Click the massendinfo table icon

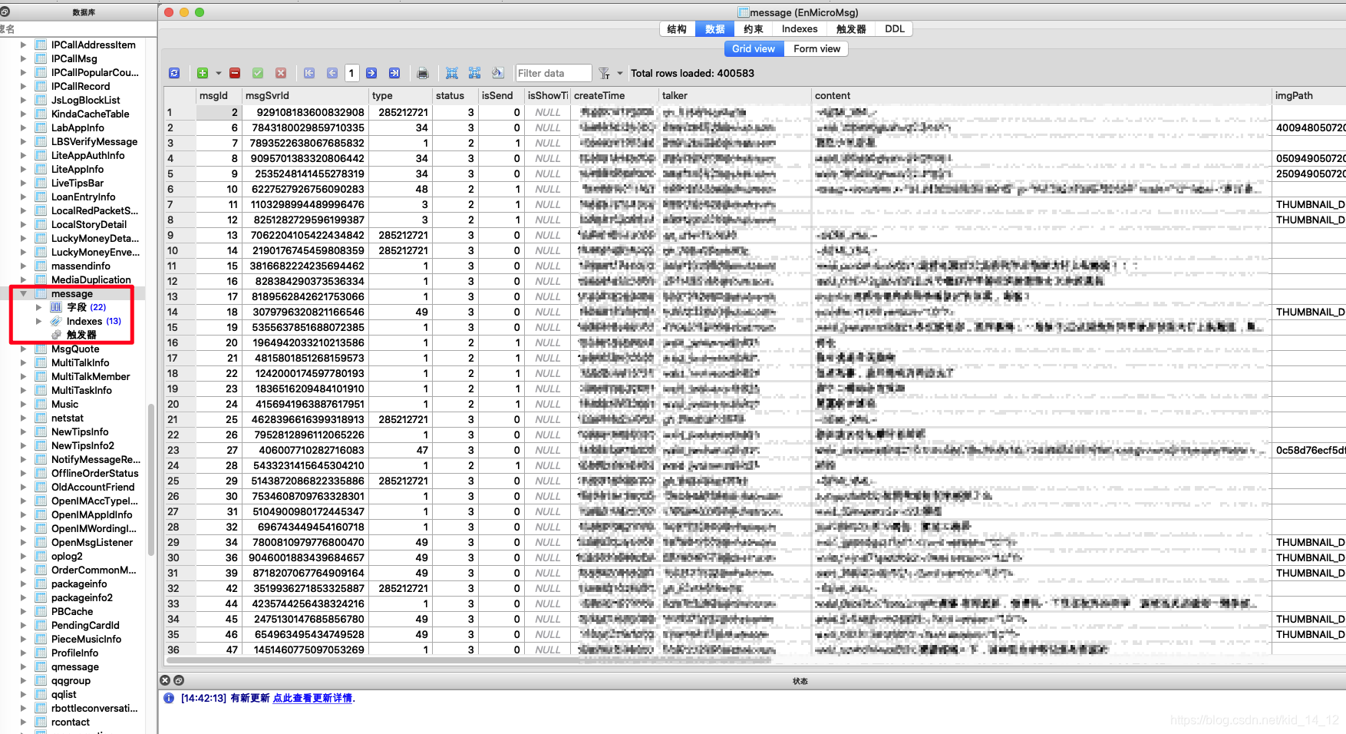pyautogui.click(x=41, y=266)
